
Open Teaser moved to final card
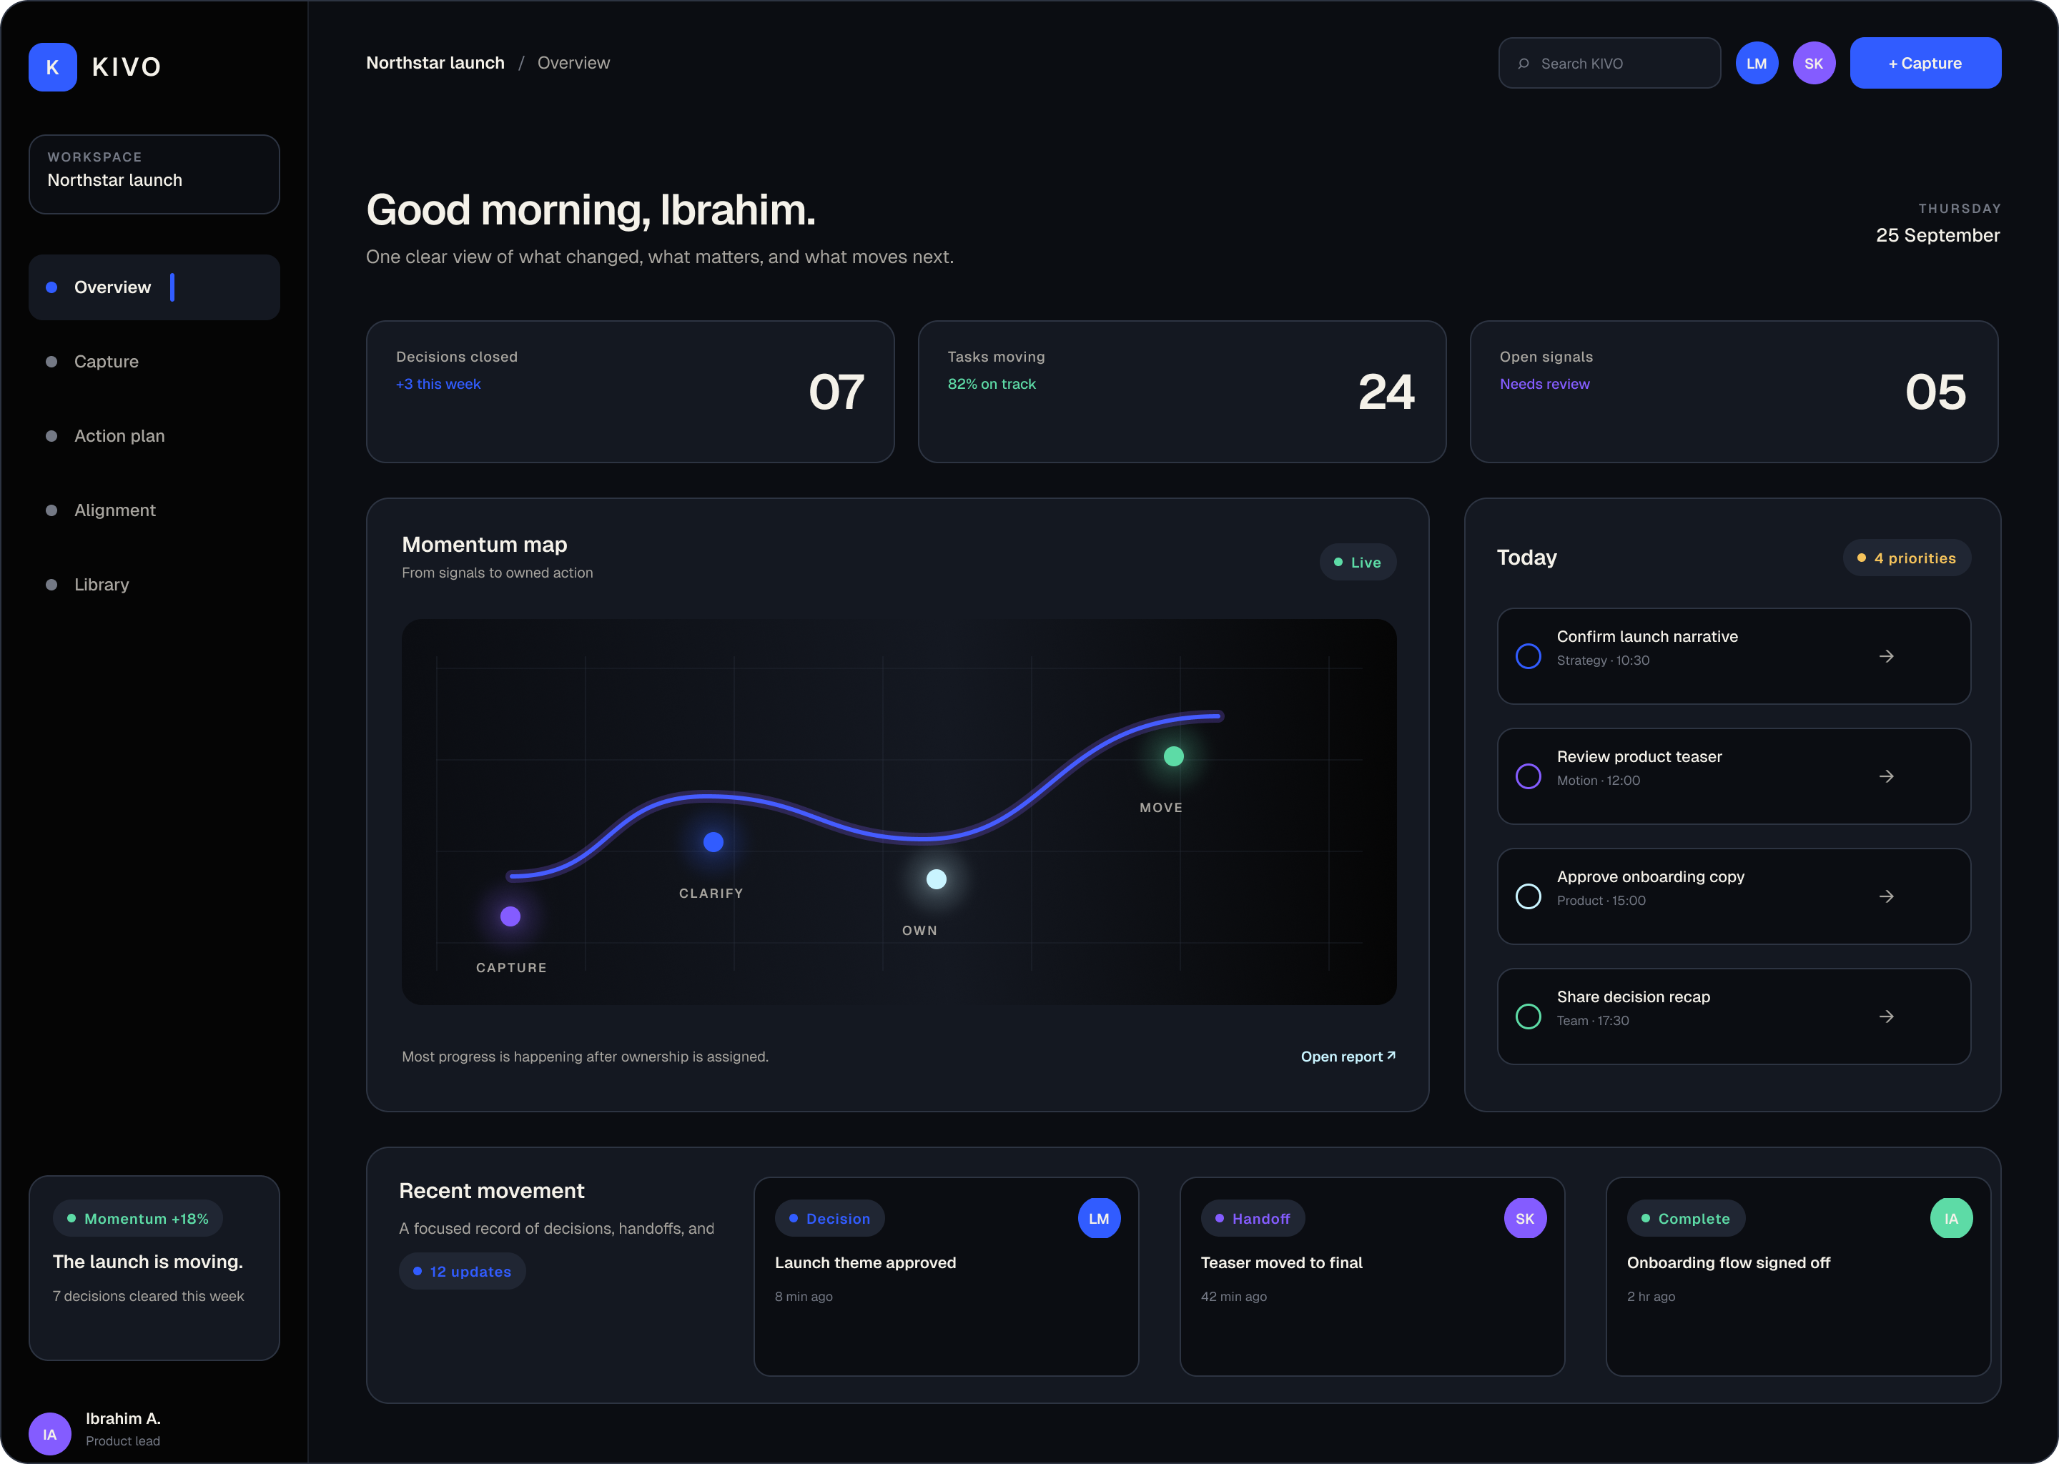(1372, 1277)
